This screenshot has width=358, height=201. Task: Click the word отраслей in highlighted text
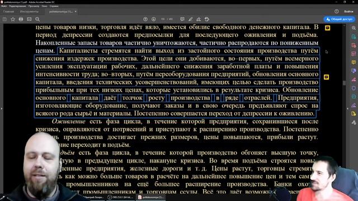(258, 98)
